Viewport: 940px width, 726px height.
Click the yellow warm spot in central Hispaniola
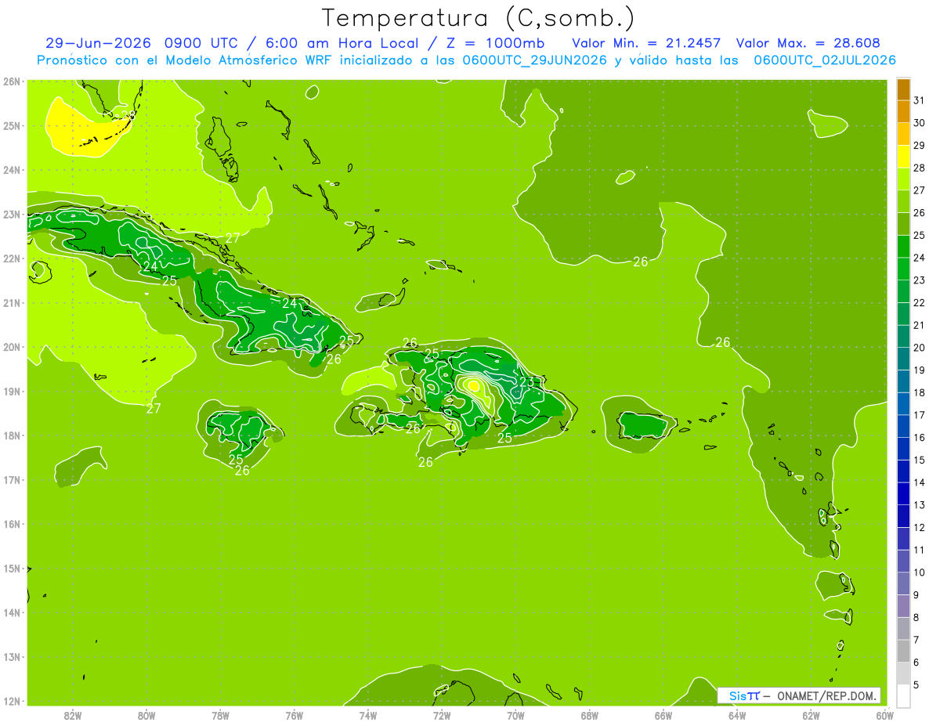474,385
